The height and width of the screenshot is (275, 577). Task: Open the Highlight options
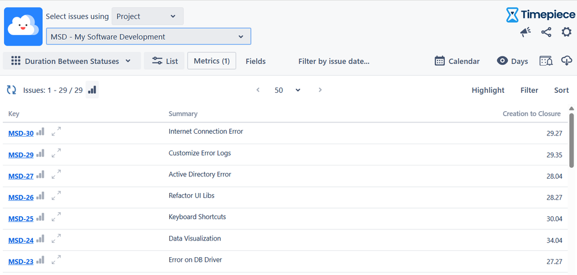(488, 90)
